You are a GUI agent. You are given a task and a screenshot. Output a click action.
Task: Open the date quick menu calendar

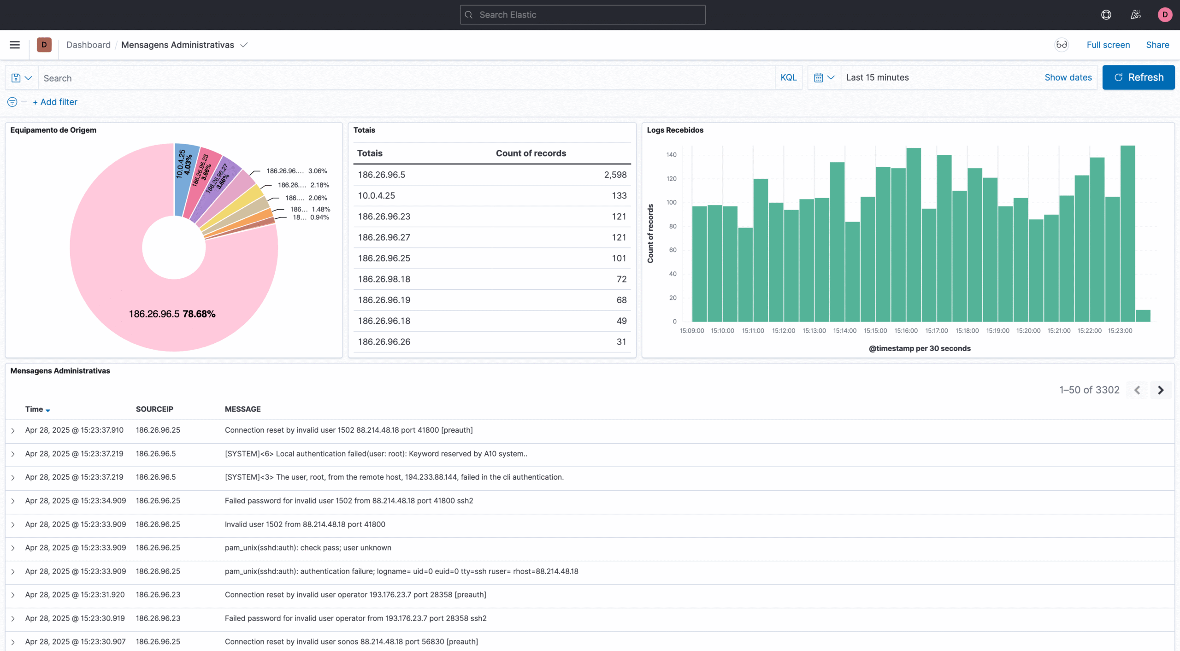point(824,77)
